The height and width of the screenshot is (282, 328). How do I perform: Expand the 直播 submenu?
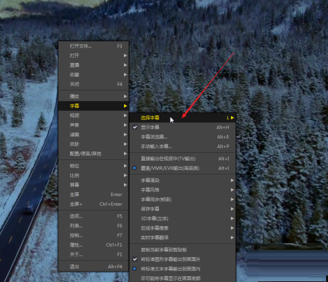[94, 65]
